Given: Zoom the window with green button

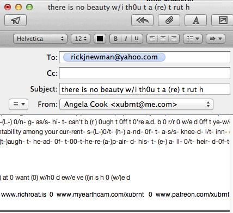Looking at the screenshot, I should pyautogui.click(x=29, y=7).
